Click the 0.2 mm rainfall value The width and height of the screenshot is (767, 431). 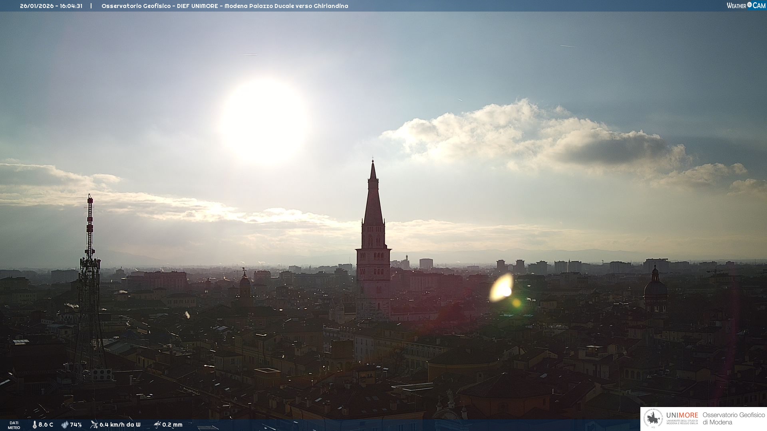[x=172, y=425]
